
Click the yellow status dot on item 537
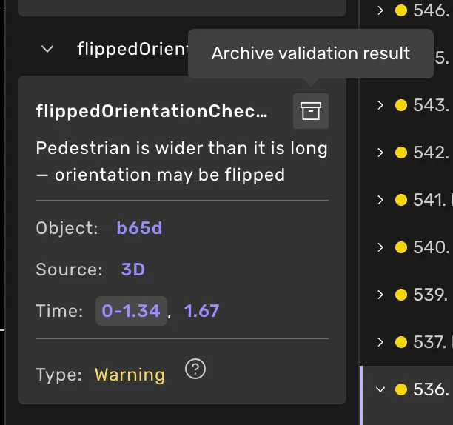401,342
